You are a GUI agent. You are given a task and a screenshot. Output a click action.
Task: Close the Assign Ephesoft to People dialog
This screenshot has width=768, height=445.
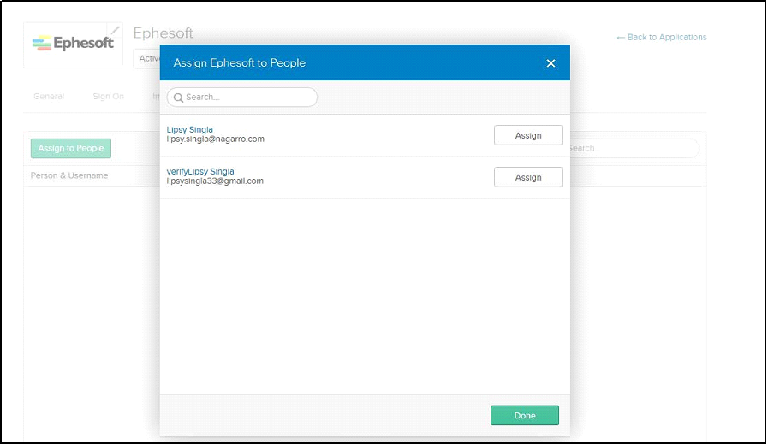coord(551,63)
